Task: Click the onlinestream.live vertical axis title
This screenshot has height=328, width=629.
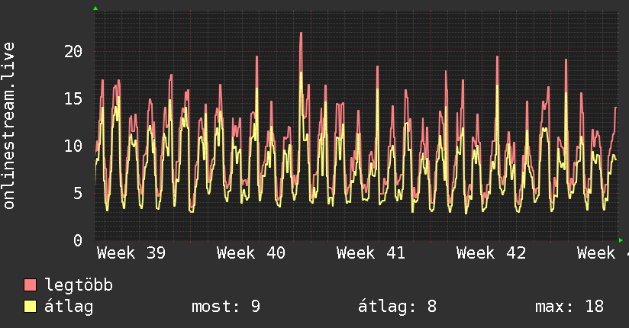Action: (8, 126)
